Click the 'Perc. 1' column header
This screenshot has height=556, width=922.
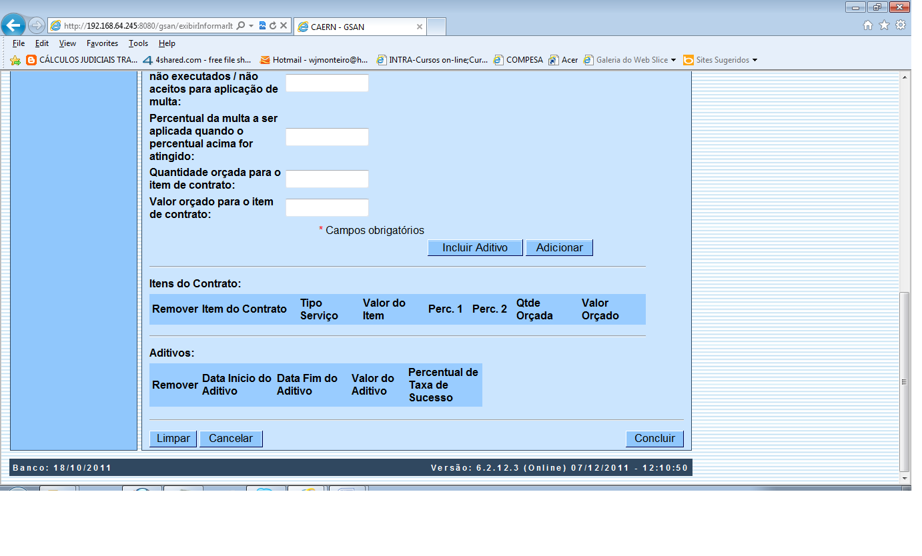point(445,309)
